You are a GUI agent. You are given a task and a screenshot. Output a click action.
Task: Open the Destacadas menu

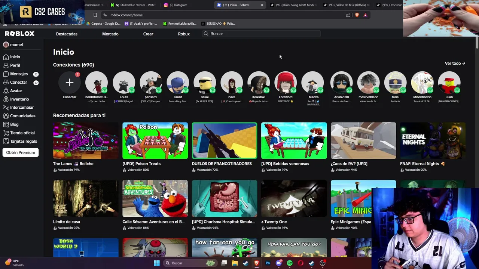(67, 34)
